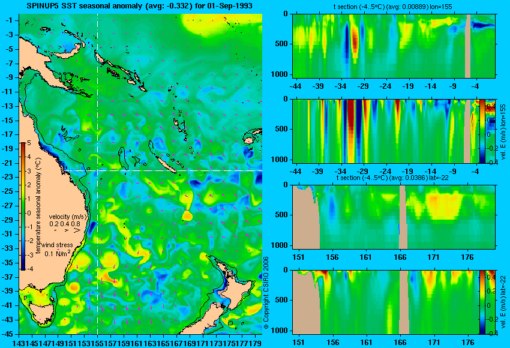510x348 pixels.
Task: Click the '0.1 N/m²' wind stress value
Action: click(x=57, y=253)
